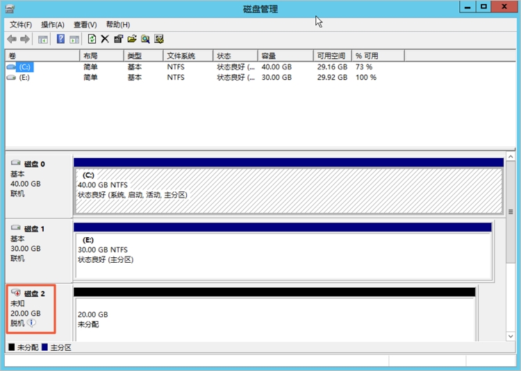Click the blue Help question-mark toolbar icon

tap(60, 39)
